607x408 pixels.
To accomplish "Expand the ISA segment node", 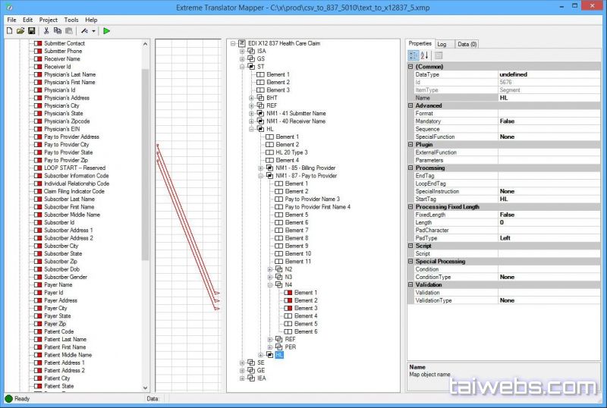I will [x=243, y=51].
